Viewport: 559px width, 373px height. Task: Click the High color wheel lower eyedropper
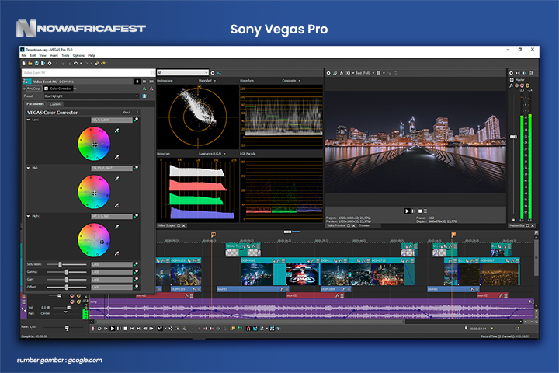116,253
